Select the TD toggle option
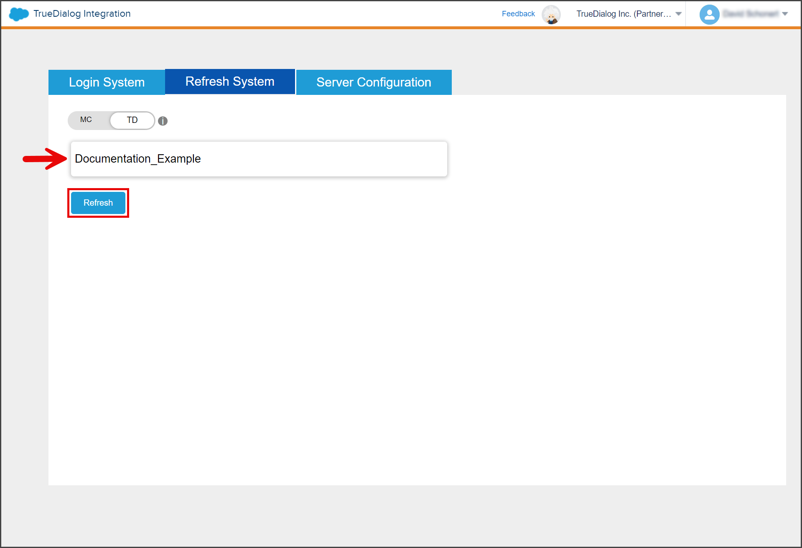802x548 pixels. click(132, 120)
